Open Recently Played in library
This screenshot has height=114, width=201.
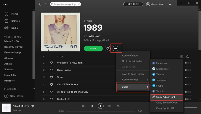[x=13, y=47]
